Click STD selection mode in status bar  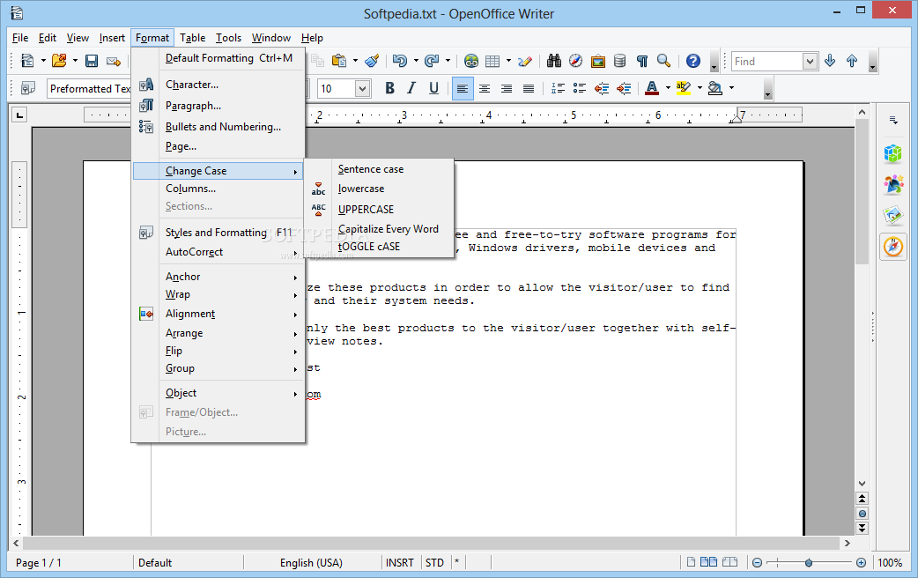point(434,563)
